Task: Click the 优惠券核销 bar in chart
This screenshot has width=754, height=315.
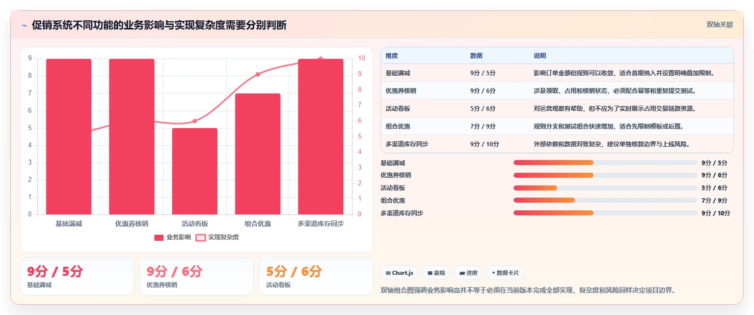Action: (132, 137)
